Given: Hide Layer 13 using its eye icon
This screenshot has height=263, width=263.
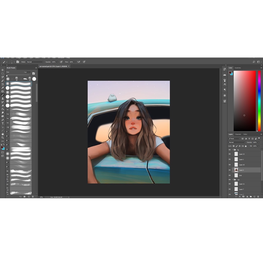Looking at the screenshot, I should 230,154.
